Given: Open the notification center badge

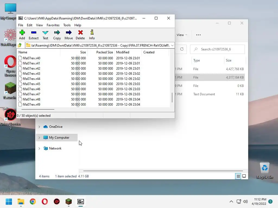Looking at the screenshot, I should point(270,201).
